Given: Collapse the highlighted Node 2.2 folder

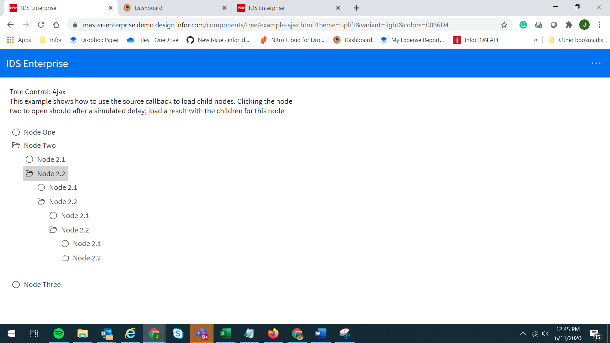Looking at the screenshot, I should pos(29,174).
